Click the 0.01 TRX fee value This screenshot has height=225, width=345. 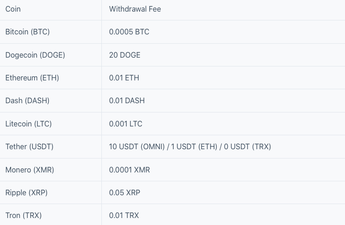coord(124,216)
